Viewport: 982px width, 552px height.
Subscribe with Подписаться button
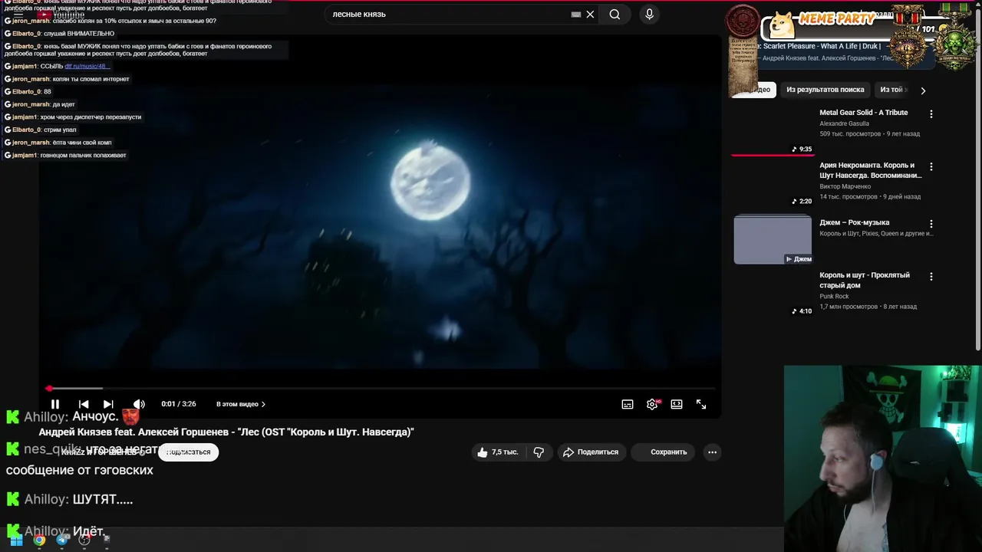coord(189,452)
